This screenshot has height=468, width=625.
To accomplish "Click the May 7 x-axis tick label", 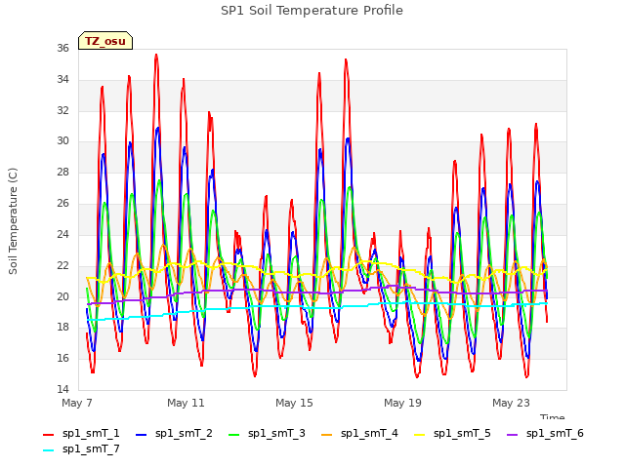I will [x=77, y=403].
